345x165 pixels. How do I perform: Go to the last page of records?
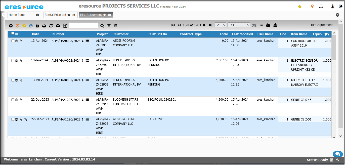[211, 25]
